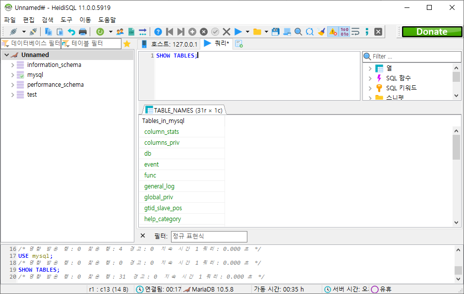Expand the information_schema database node
The image size is (464, 294).
(13, 65)
